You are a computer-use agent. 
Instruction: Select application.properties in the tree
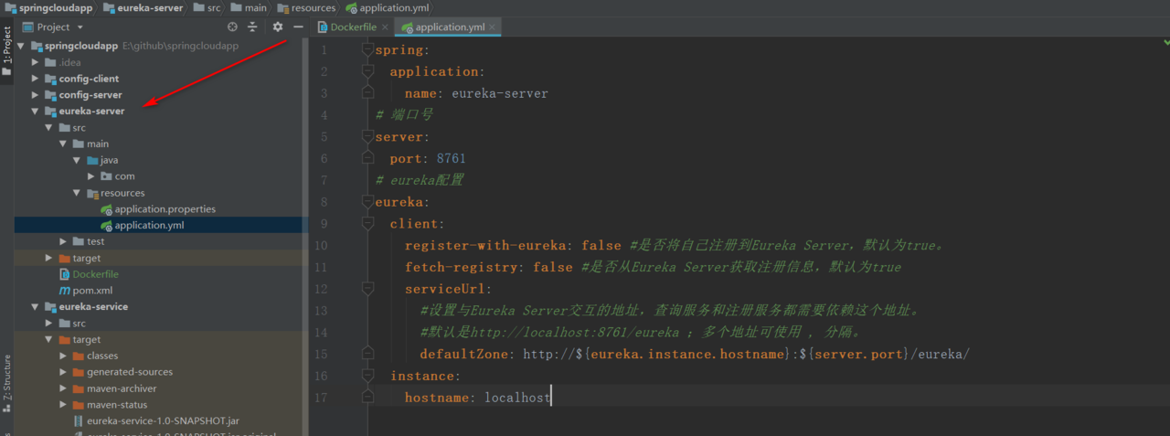165,209
